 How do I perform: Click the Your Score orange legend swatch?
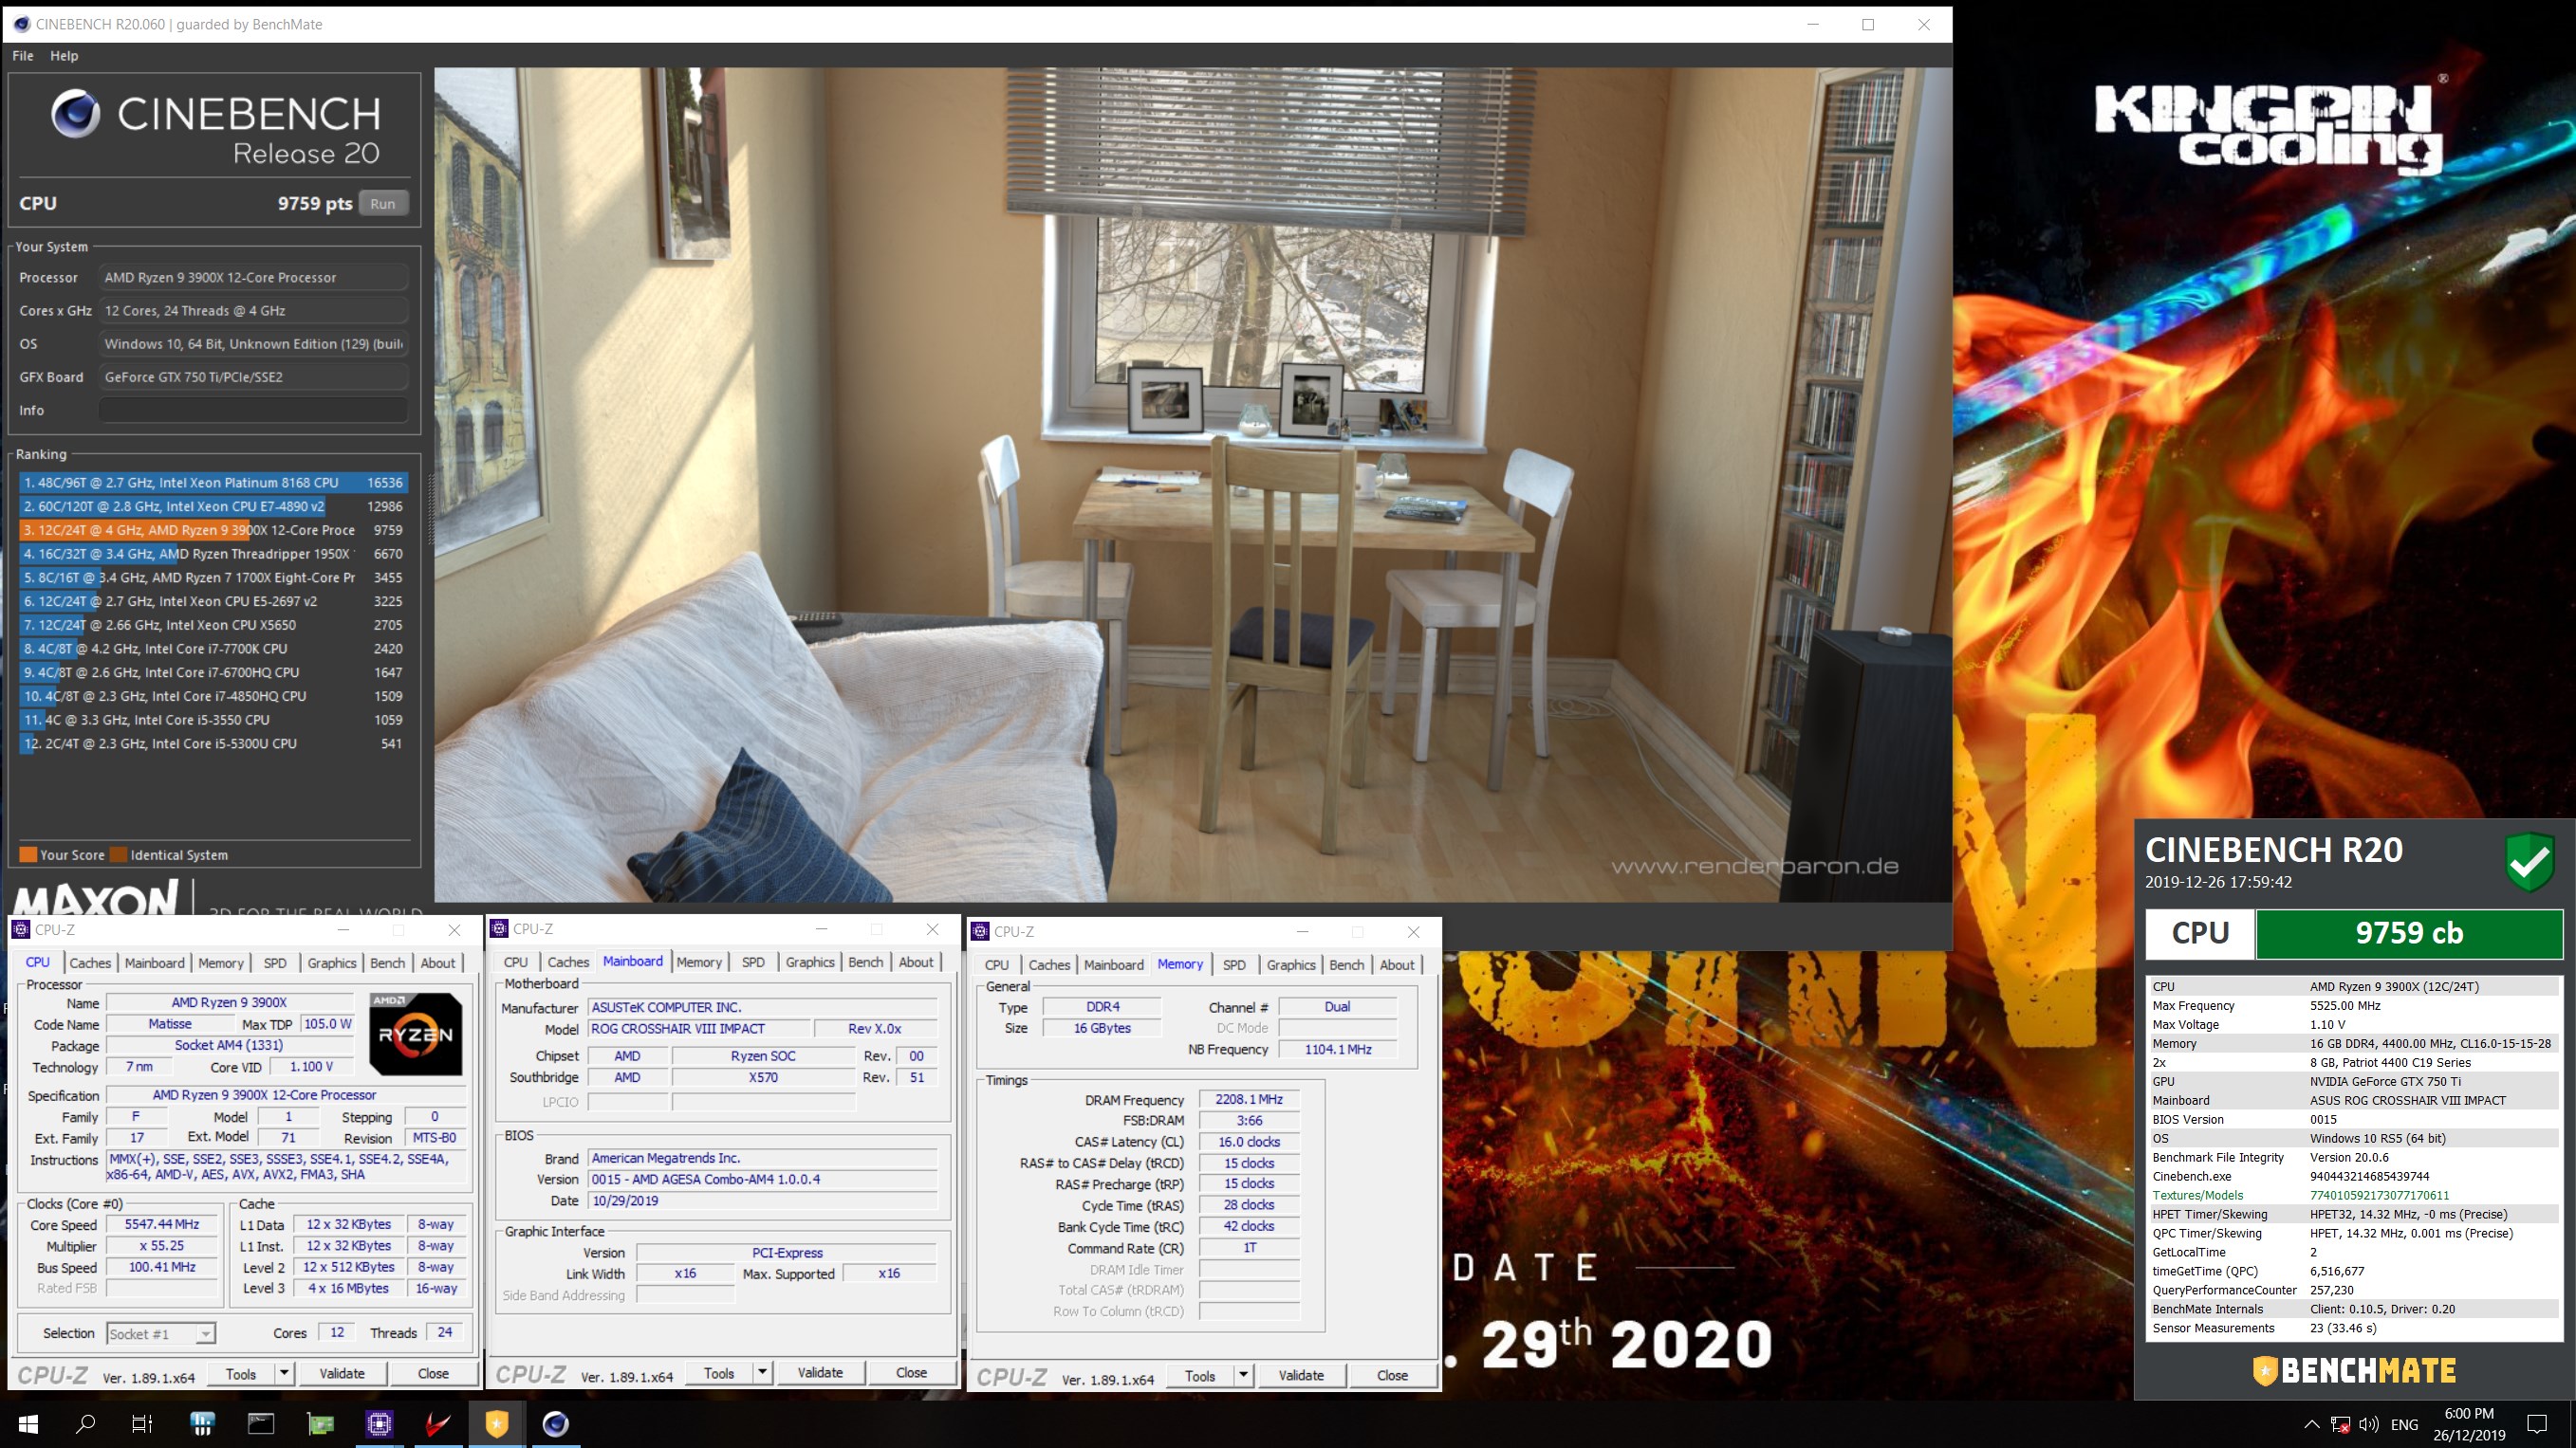pyautogui.click(x=28, y=854)
